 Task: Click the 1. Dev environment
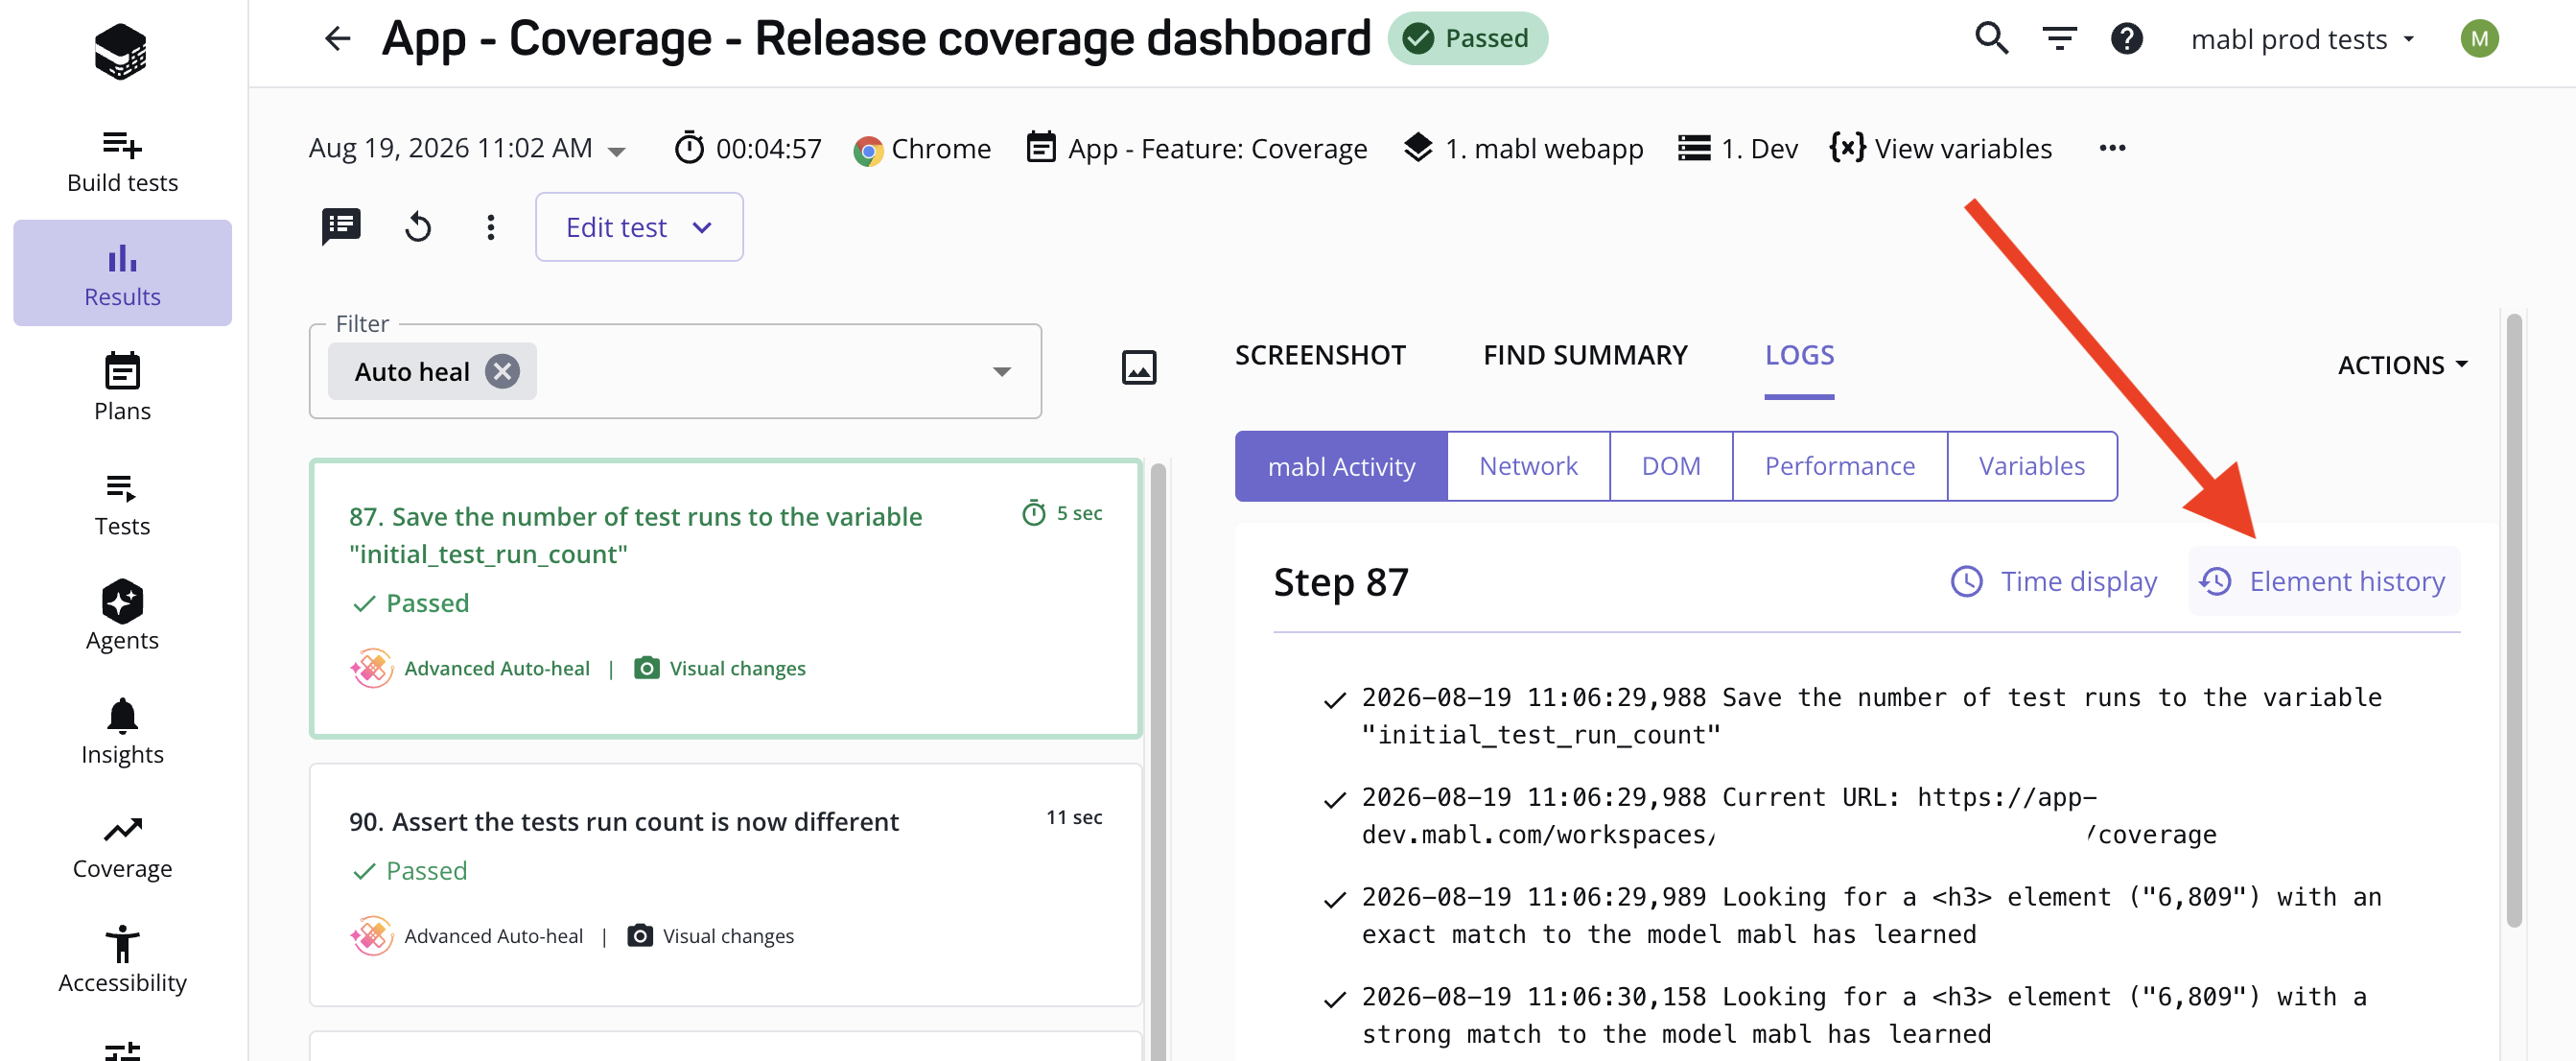[x=1737, y=148]
